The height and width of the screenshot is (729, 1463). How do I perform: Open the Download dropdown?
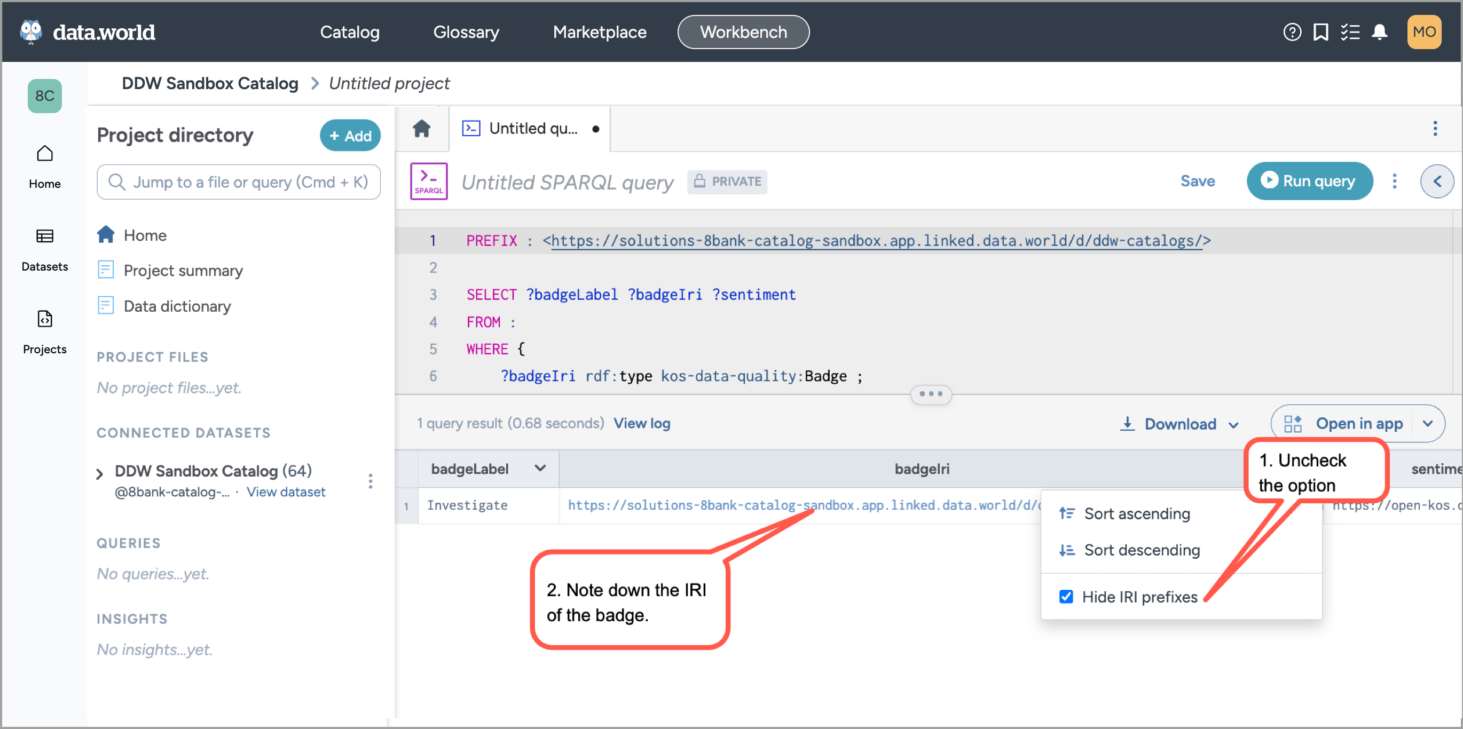pyautogui.click(x=1179, y=424)
